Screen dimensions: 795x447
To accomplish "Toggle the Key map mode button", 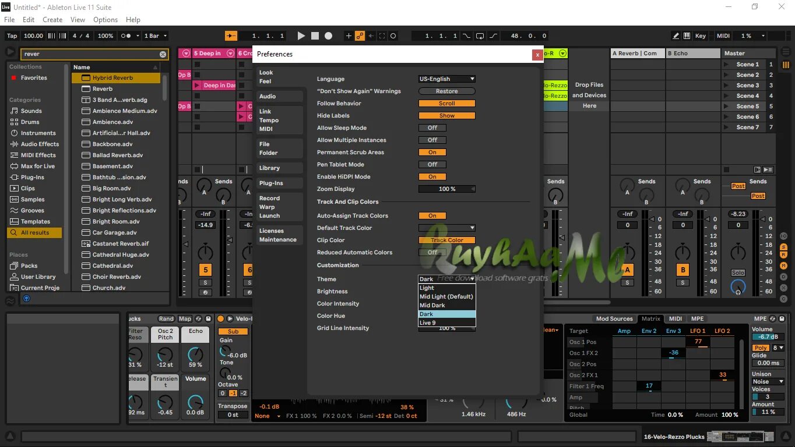I will (701, 36).
